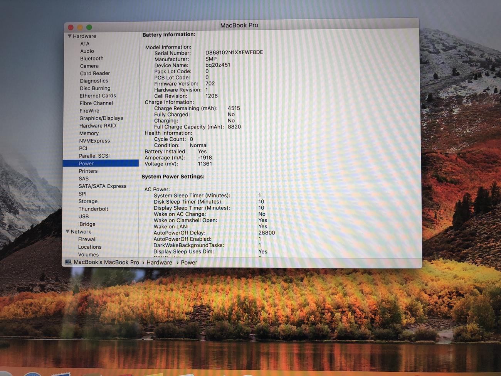The width and height of the screenshot is (501, 376).
Task: Select Ethernet Cards in sidebar
Action: point(98,96)
